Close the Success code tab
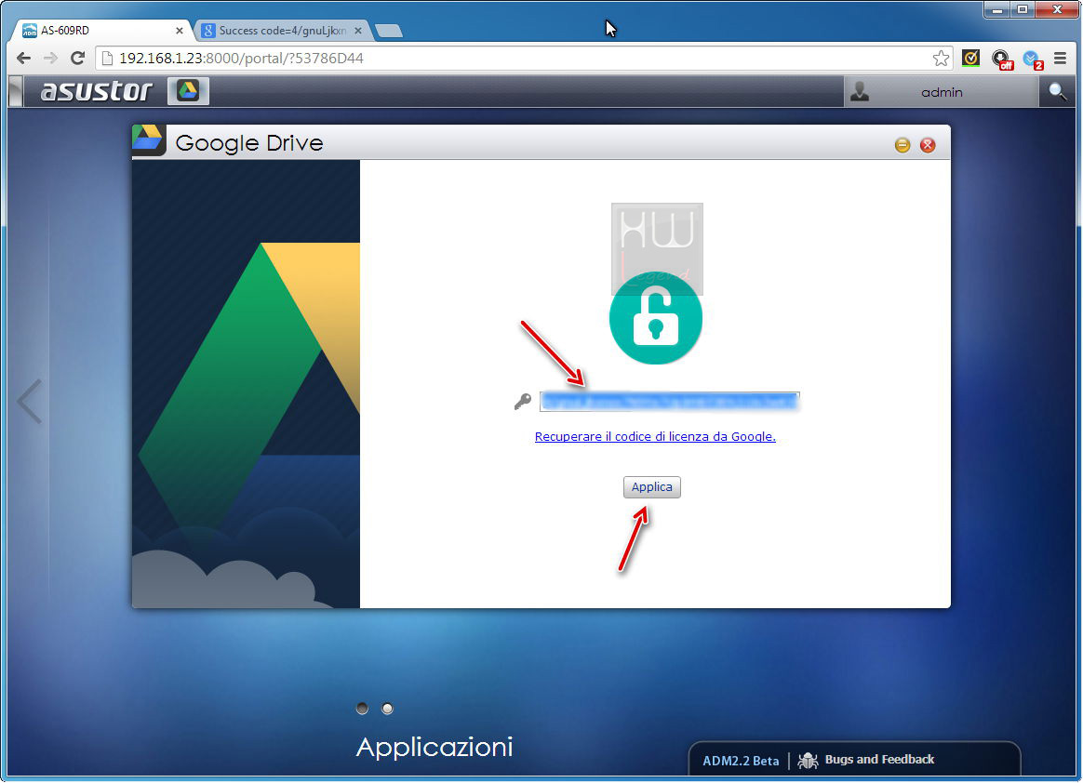1083x783 pixels. pos(358,31)
